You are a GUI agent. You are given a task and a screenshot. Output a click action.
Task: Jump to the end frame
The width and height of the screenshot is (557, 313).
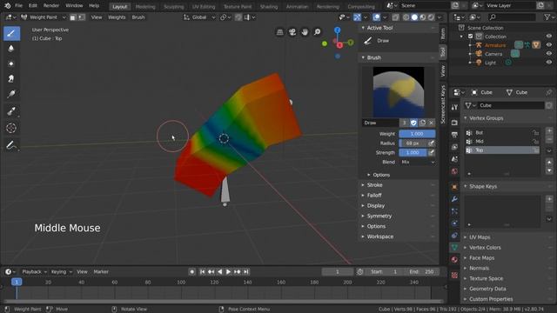tap(245, 272)
